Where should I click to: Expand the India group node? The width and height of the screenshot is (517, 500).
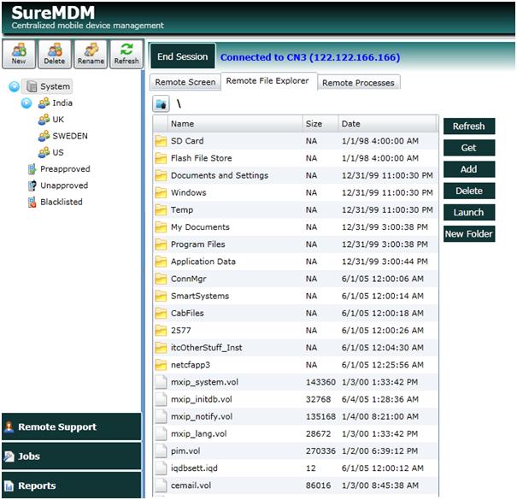(x=26, y=103)
